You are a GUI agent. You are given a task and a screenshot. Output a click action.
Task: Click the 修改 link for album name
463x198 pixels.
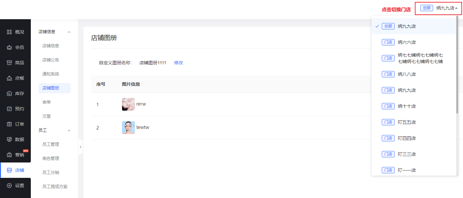pos(179,63)
